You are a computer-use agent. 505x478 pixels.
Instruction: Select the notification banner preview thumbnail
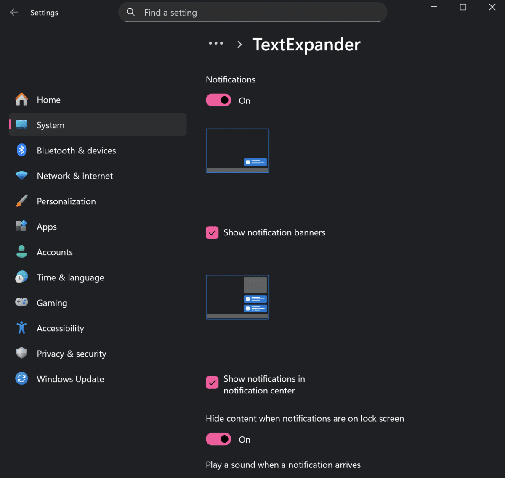(x=237, y=151)
